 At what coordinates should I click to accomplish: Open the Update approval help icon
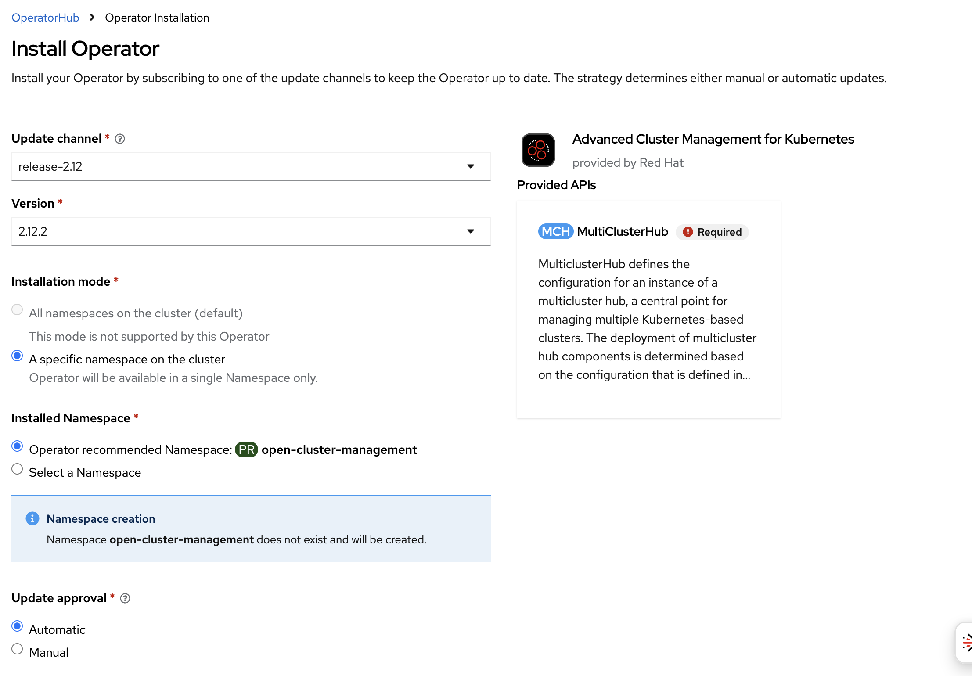[125, 598]
